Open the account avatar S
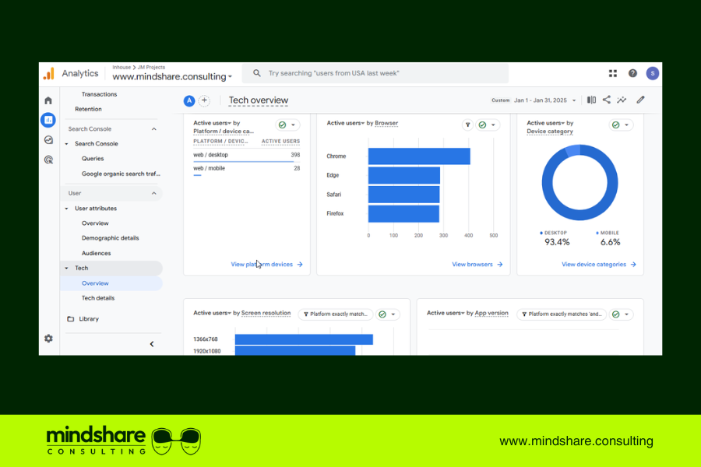701x467 pixels. (652, 73)
